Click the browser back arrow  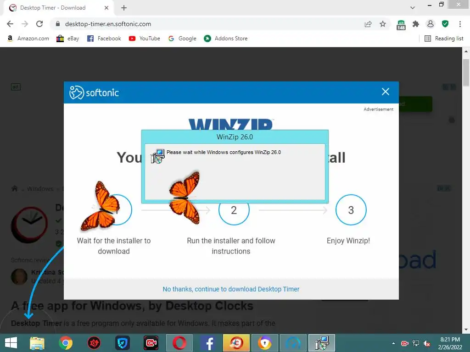pyautogui.click(x=10, y=24)
